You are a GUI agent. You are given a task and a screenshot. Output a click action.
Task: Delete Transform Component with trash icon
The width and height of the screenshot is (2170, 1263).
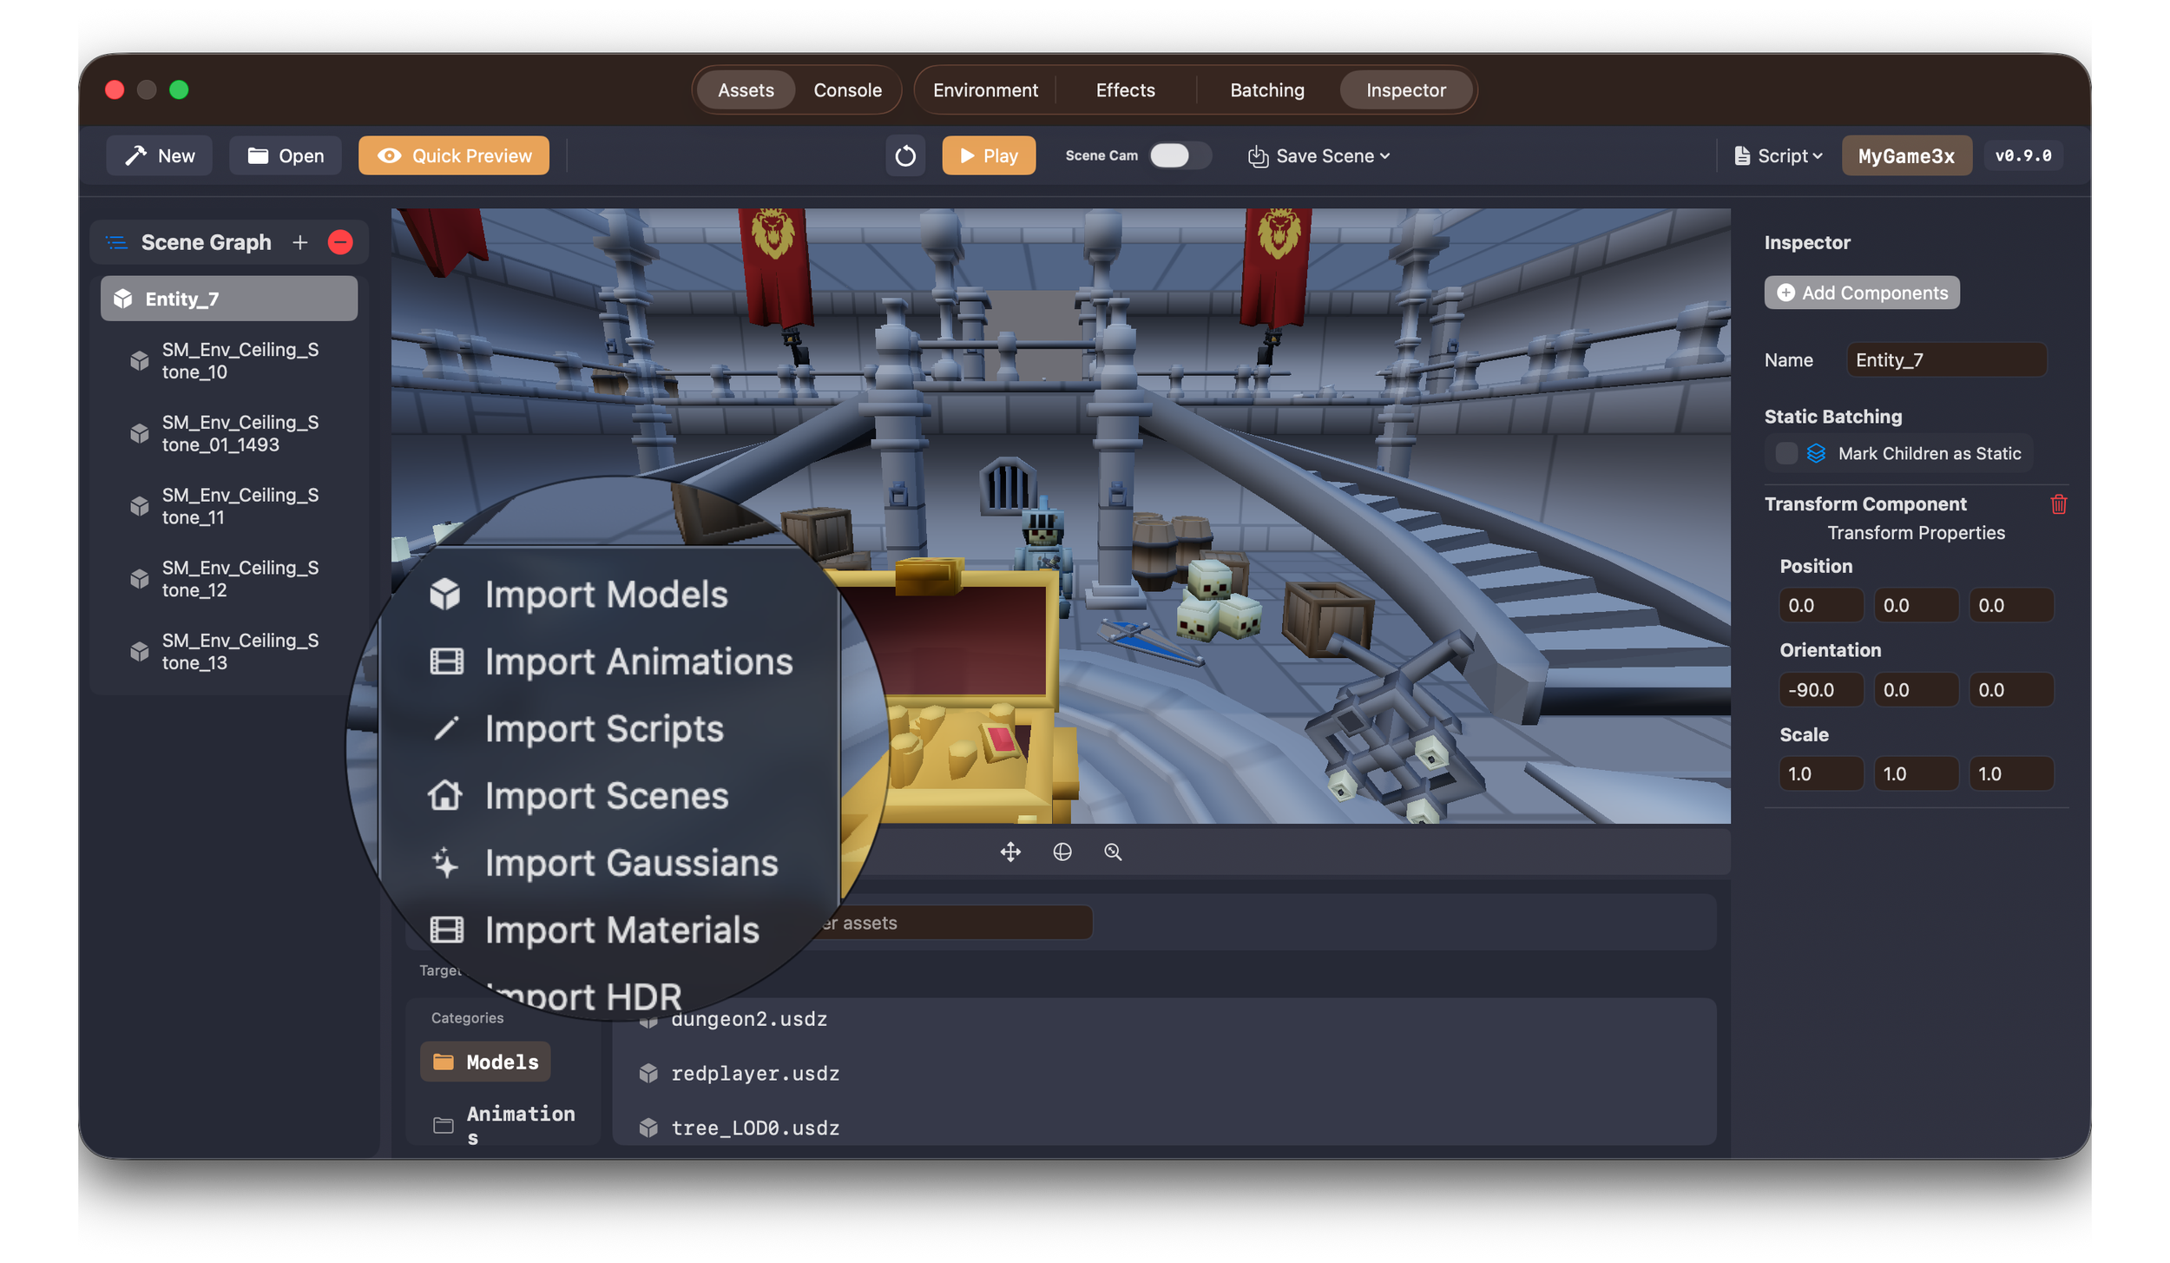point(2058,504)
